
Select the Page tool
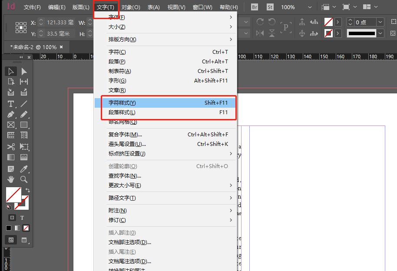(x=11, y=82)
